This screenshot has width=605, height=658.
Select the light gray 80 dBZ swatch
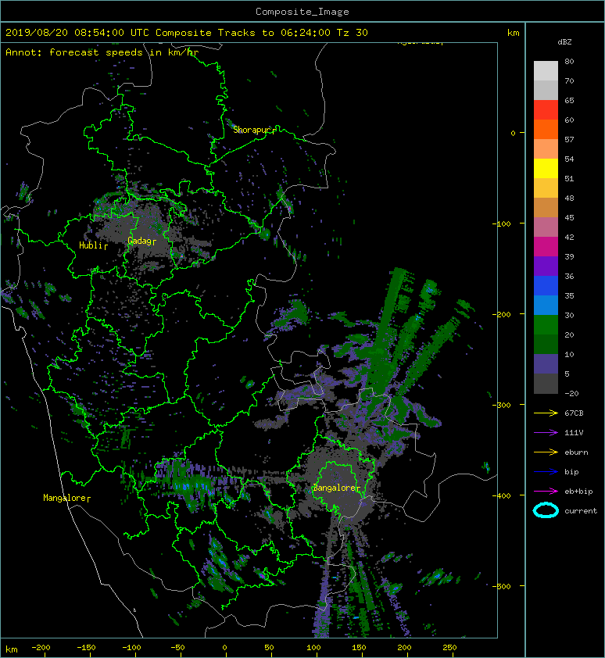click(x=546, y=71)
